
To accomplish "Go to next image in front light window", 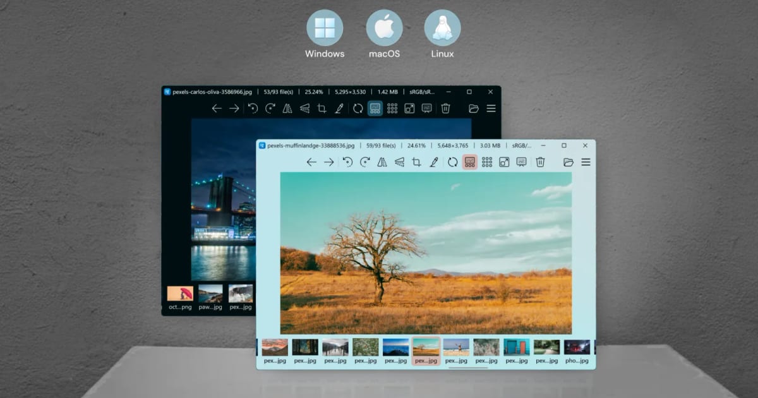I will coord(329,162).
